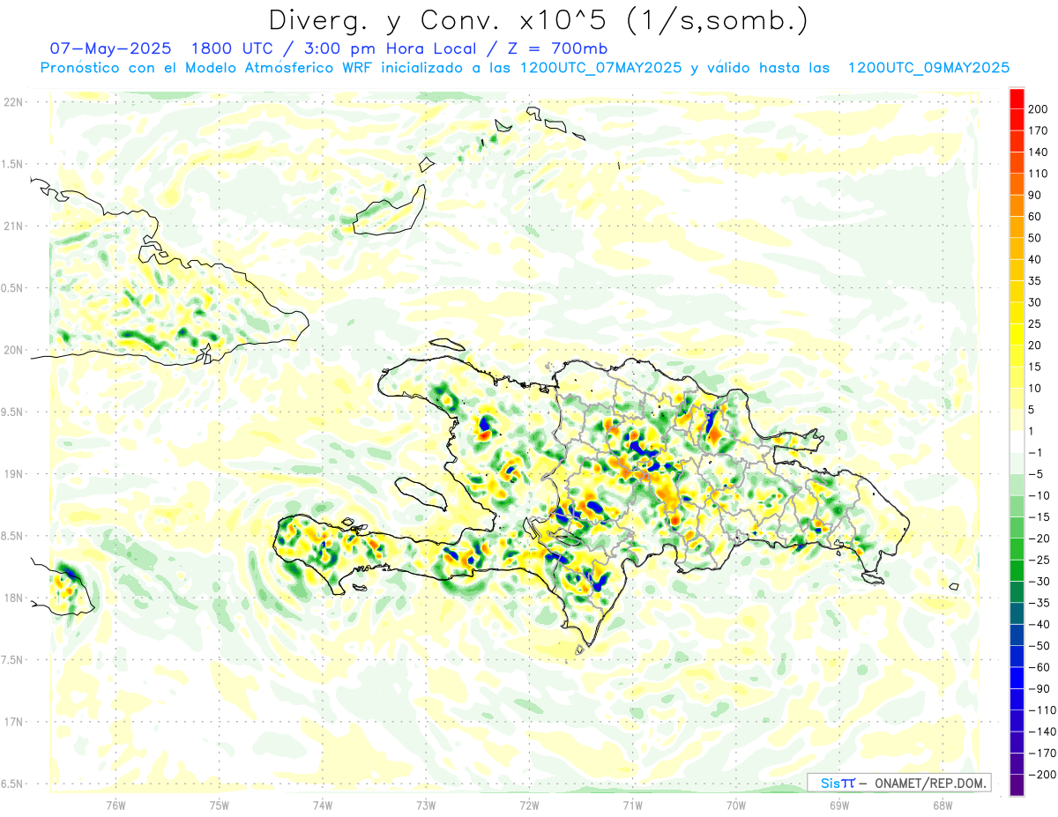Select the '72W' longitude label
This screenshot has height=817, width=1058.
[529, 805]
